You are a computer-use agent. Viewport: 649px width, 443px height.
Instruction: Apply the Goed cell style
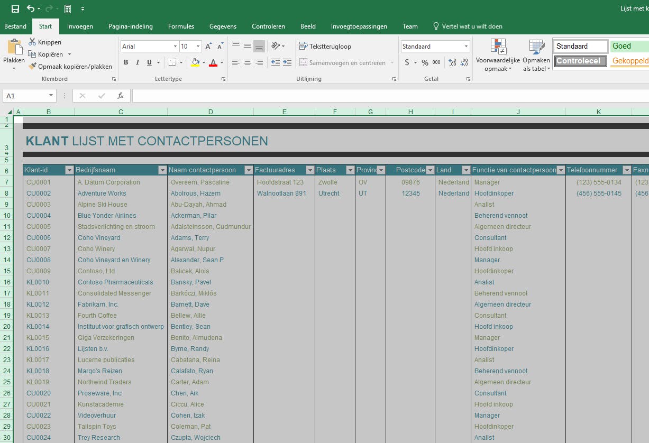[x=629, y=47]
